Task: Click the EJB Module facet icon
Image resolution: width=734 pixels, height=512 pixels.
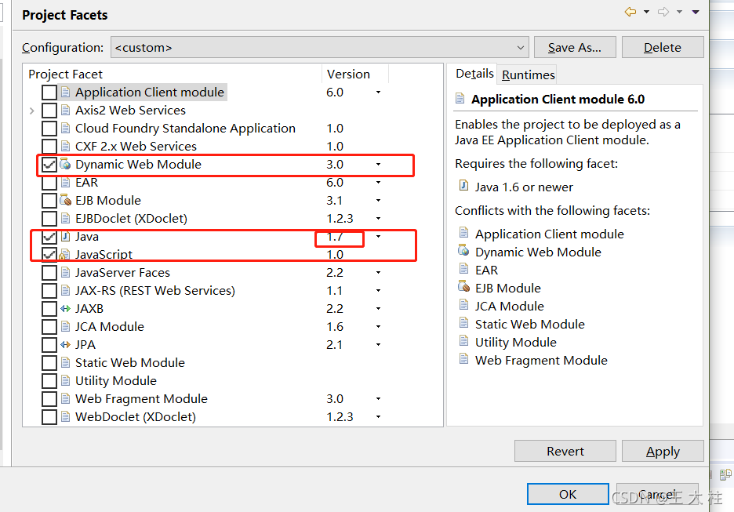Action: tap(66, 200)
